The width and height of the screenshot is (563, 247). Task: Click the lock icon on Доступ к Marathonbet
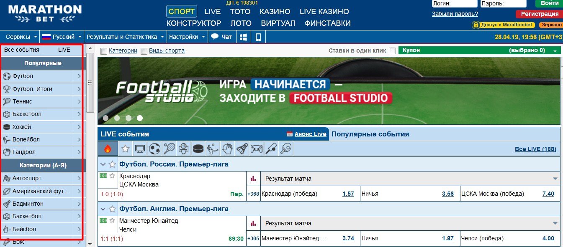(x=476, y=25)
